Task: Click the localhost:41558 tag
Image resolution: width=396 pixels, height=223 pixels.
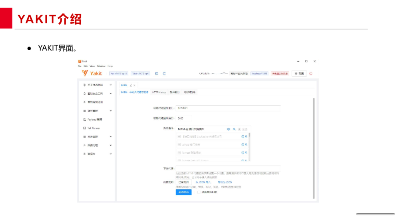Action: (x=259, y=73)
